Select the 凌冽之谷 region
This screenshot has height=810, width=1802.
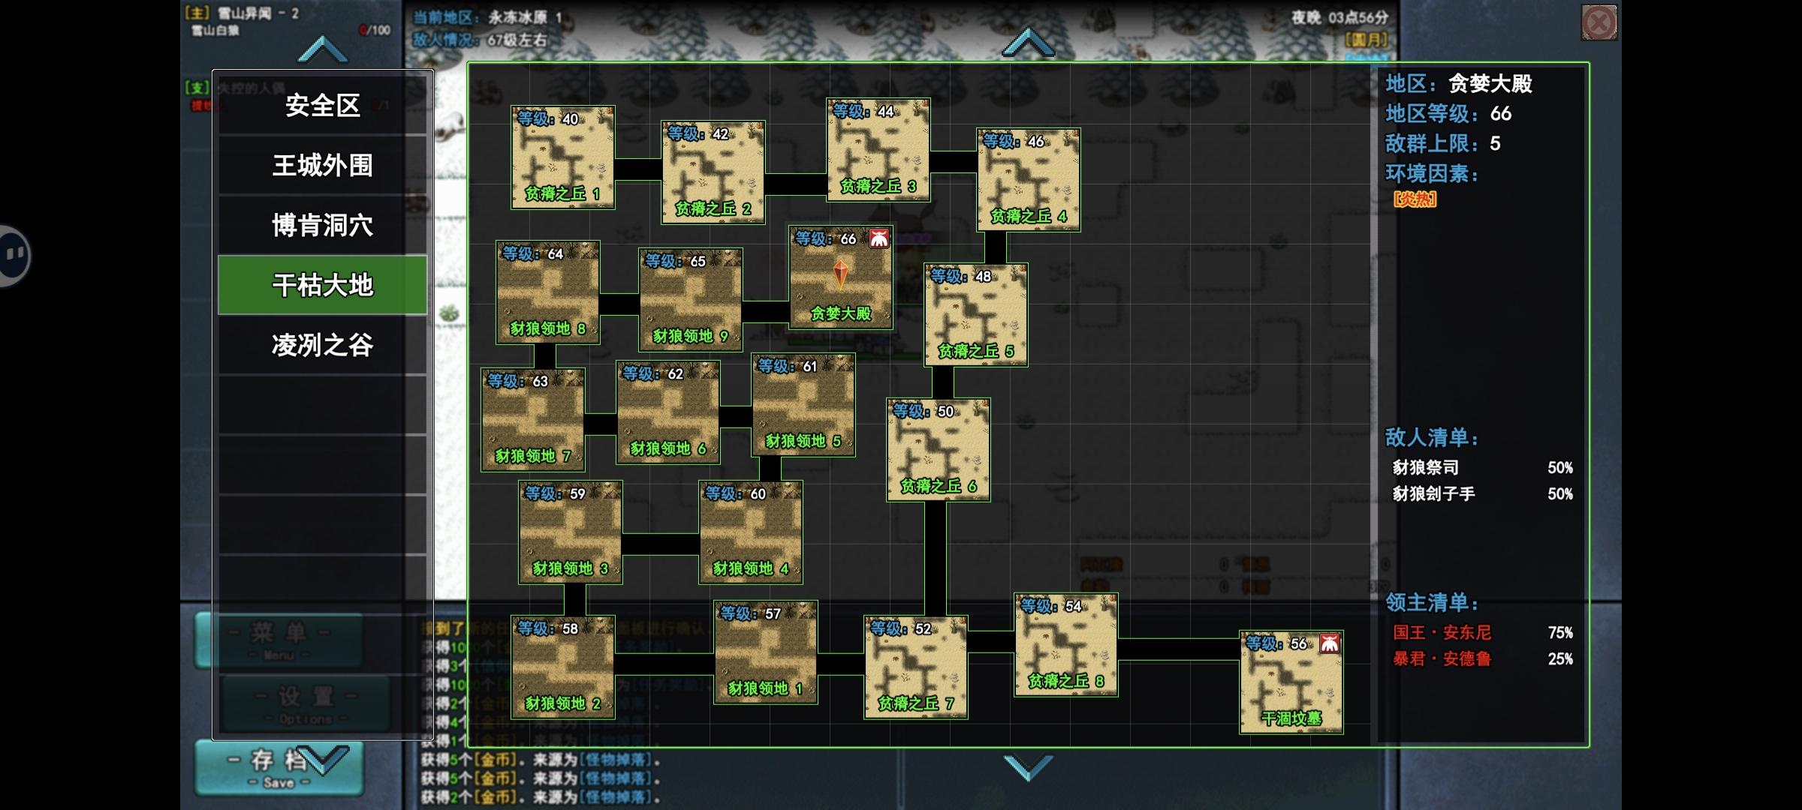(323, 345)
